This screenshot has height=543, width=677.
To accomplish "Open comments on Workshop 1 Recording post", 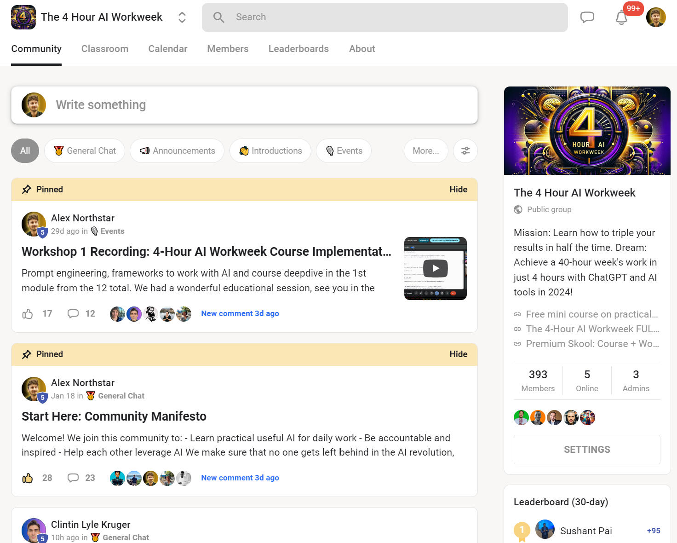I will [73, 314].
